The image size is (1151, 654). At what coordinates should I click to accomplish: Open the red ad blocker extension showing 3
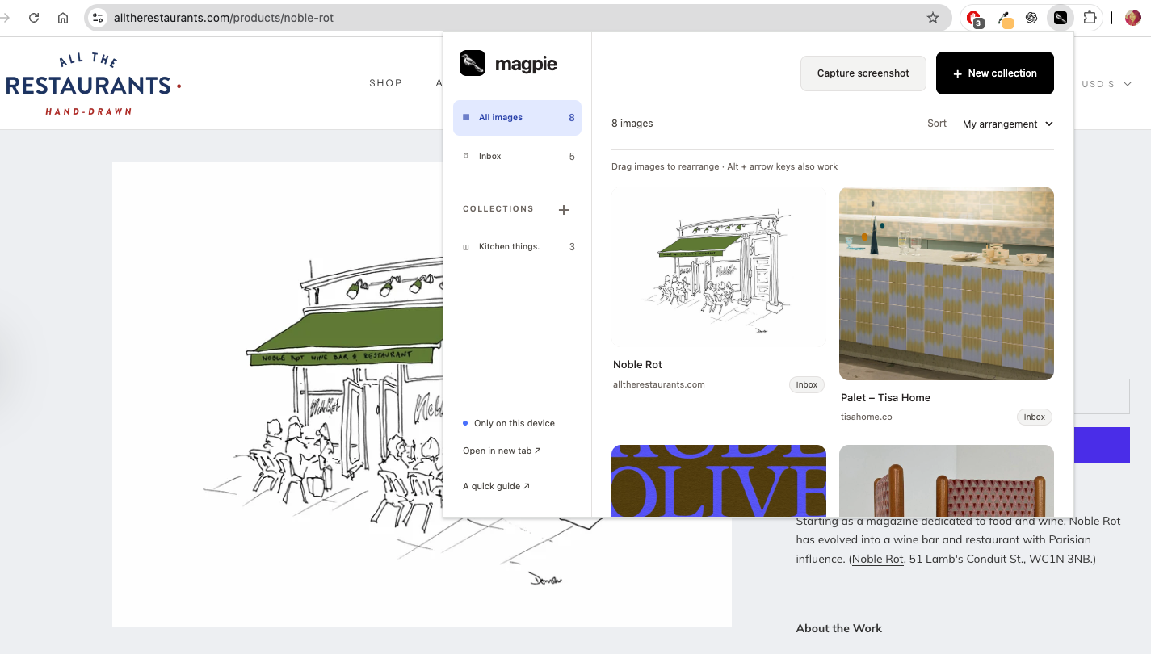pyautogui.click(x=974, y=18)
